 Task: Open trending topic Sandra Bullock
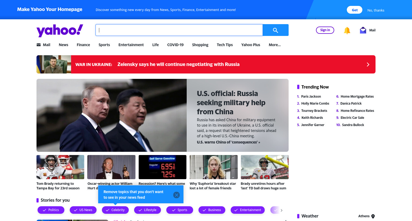click(353, 125)
